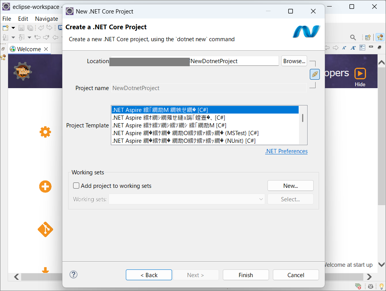This screenshot has height=291, width=386.
Task: Maximize the New .NET Core Project dialog
Action: coord(291,11)
